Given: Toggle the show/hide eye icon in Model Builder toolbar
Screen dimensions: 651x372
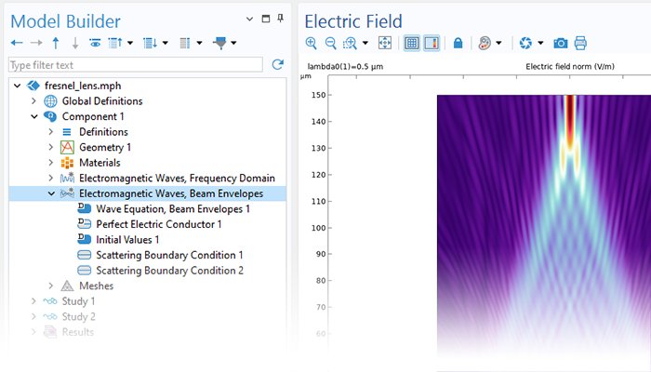Looking at the screenshot, I should pyautogui.click(x=95, y=43).
